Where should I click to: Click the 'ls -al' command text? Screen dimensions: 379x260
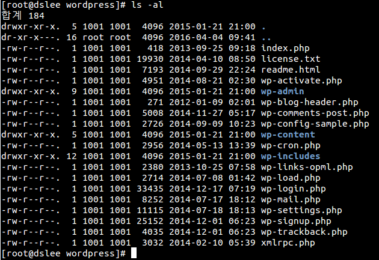147,5
